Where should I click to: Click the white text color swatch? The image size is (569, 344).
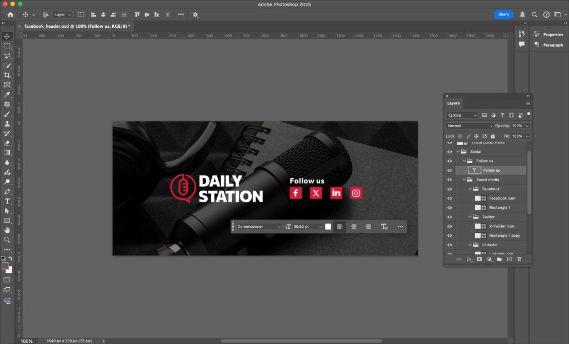(328, 227)
